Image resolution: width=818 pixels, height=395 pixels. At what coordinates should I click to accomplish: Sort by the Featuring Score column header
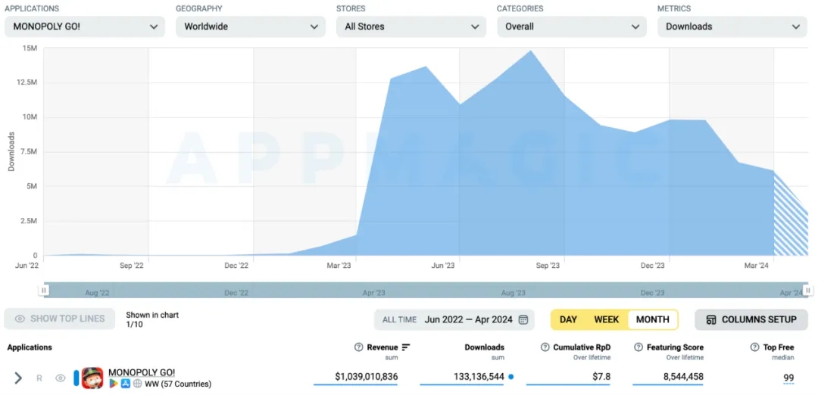coord(675,347)
